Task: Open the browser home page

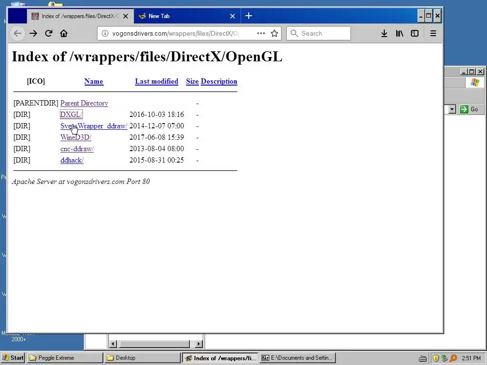Action: [64, 33]
